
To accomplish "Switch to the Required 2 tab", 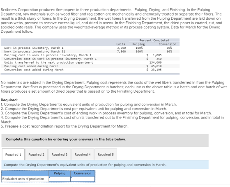I will coord(37,155).
